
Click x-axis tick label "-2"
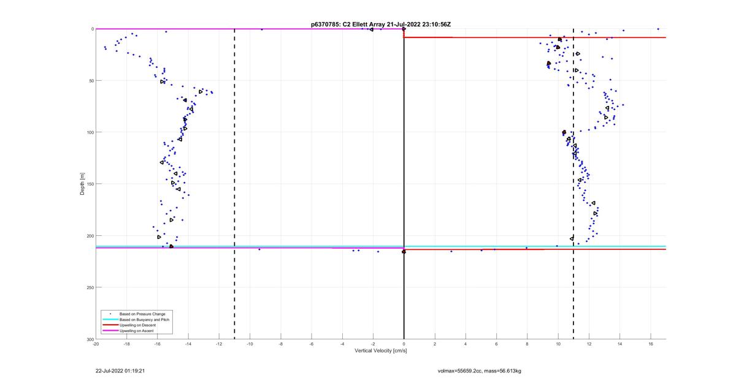[373, 344]
